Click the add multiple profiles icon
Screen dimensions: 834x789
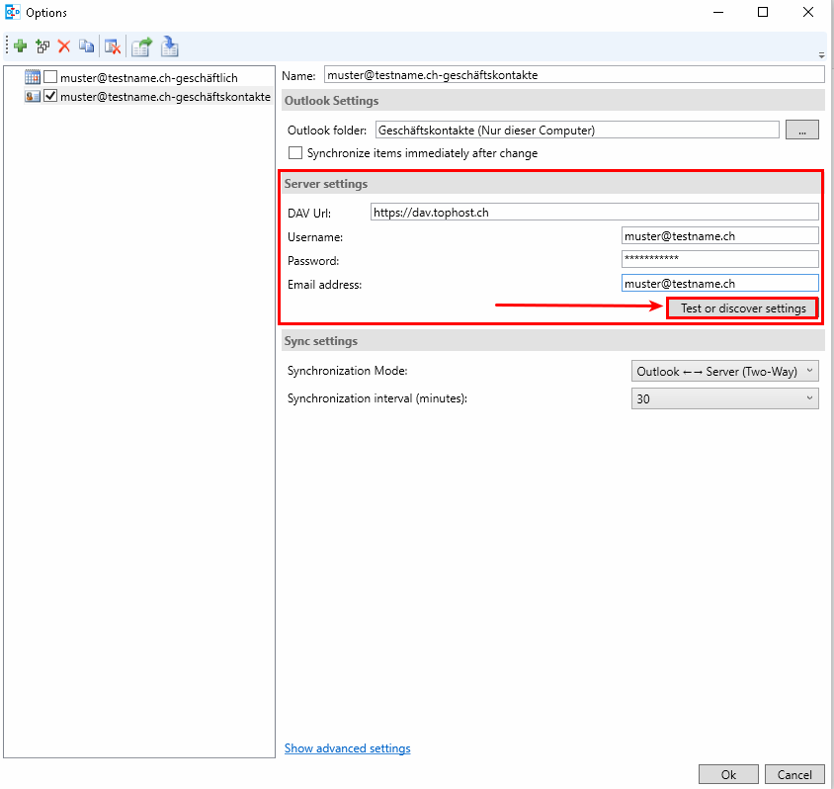[42, 45]
